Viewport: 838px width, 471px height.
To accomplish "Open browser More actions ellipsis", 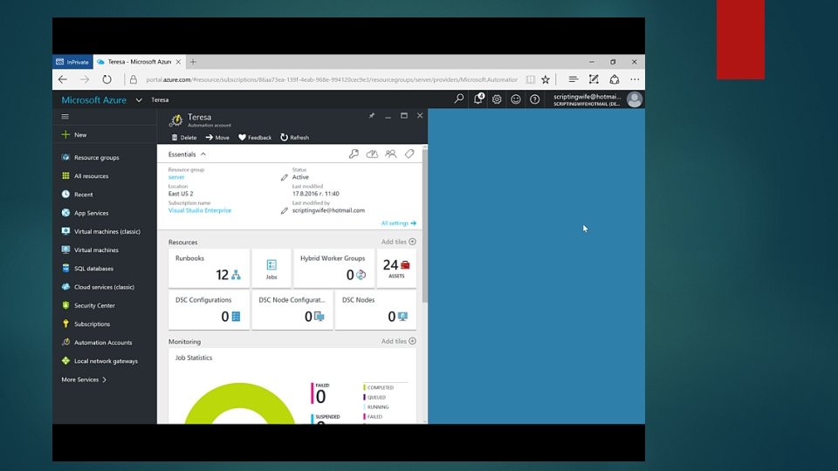I will [635, 79].
